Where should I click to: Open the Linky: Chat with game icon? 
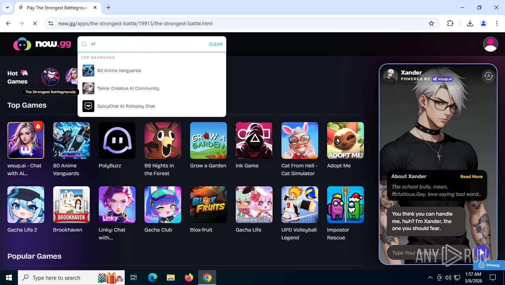pos(117,204)
